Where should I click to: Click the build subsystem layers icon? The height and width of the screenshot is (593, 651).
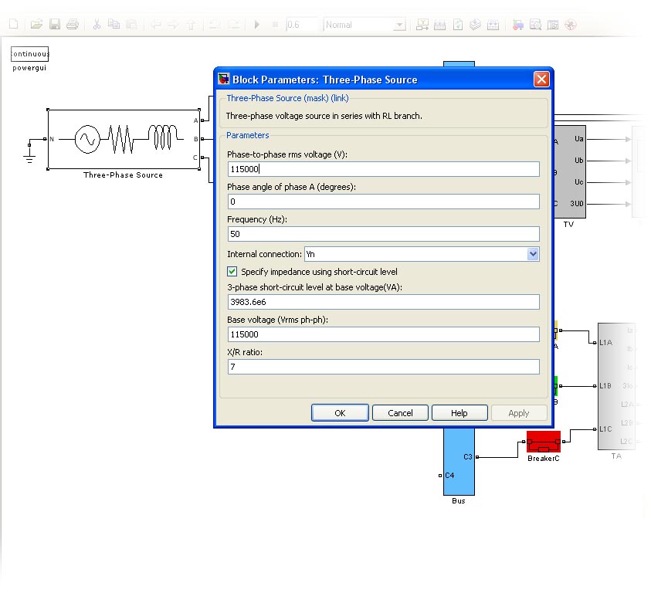[476, 25]
